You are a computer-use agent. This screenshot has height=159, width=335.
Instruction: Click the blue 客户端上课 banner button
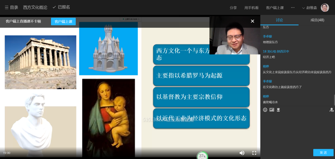tap(63, 21)
